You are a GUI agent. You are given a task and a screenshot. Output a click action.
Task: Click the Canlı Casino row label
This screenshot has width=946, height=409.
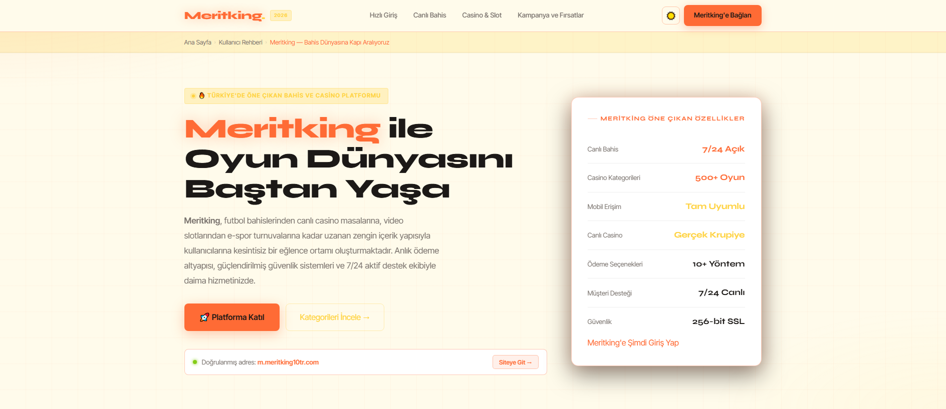pos(605,235)
